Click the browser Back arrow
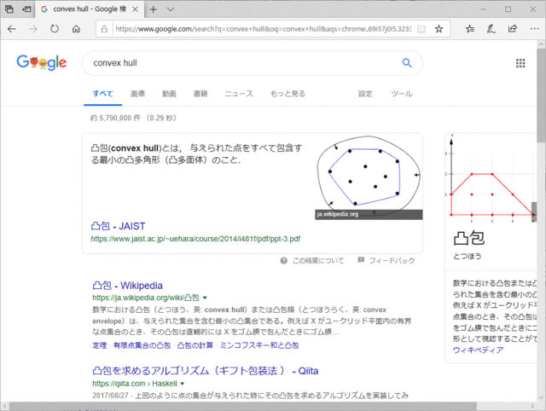Image resolution: width=546 pixels, height=411 pixels. 12,29
